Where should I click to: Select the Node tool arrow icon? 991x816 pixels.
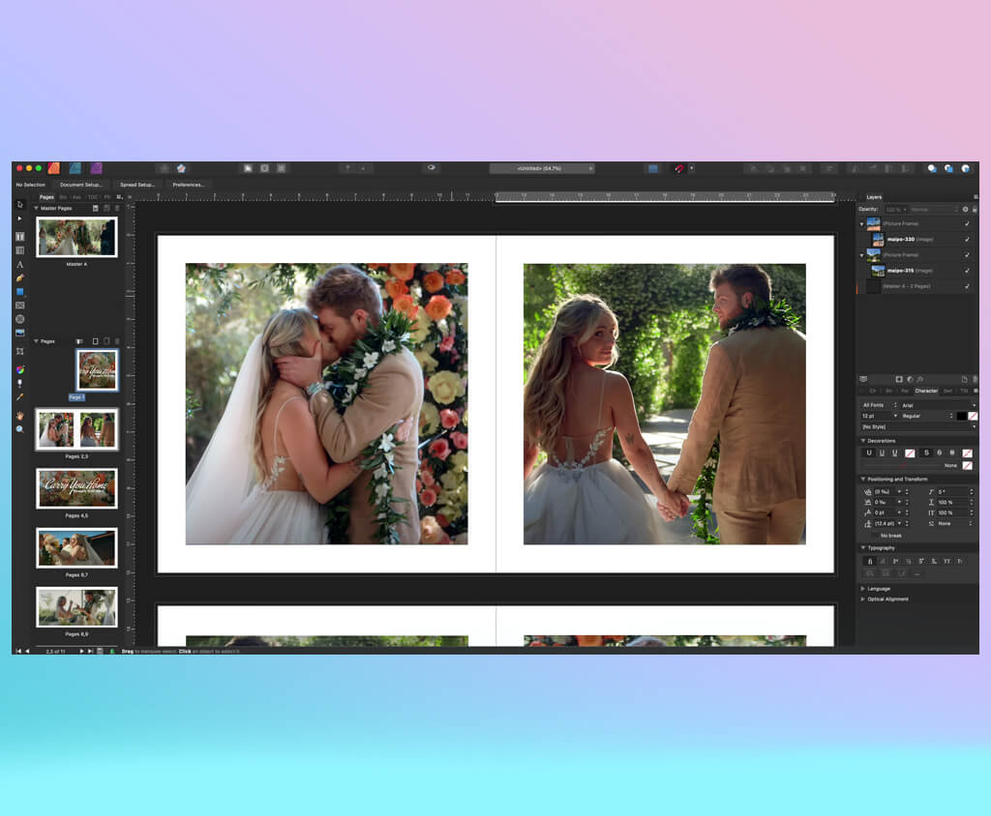coord(19,219)
